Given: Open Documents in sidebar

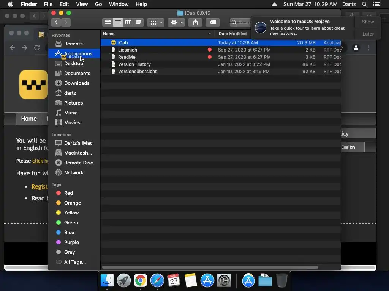Looking at the screenshot, I should pyautogui.click(x=74, y=73).
